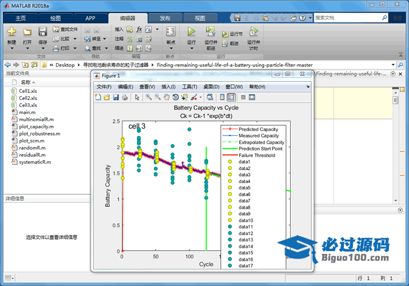Switch to the Home (主页) tab
409x286 pixels.
[x=21, y=18]
